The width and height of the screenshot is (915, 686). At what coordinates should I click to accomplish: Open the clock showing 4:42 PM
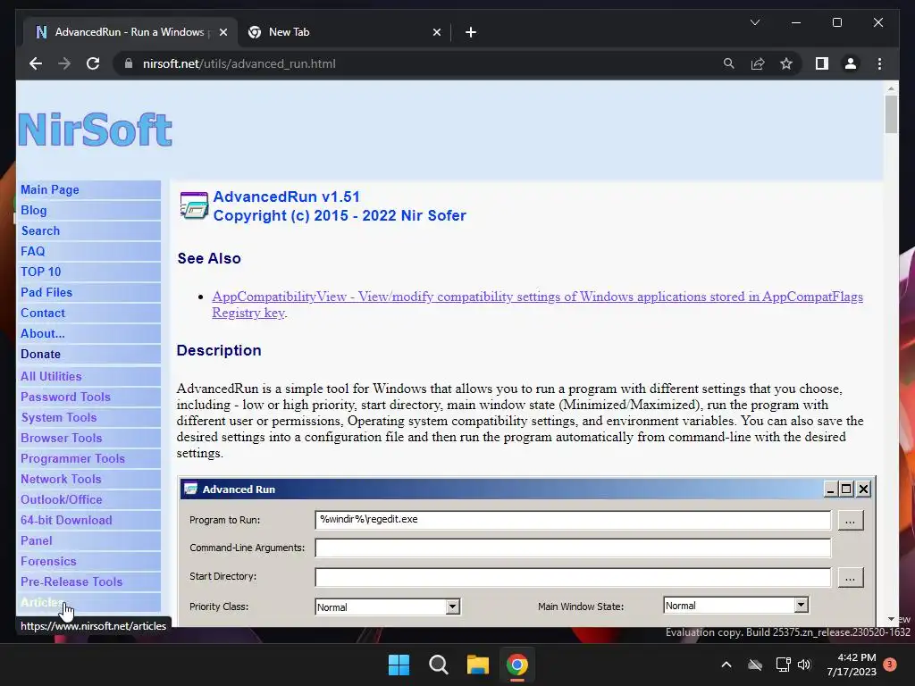pyautogui.click(x=852, y=665)
